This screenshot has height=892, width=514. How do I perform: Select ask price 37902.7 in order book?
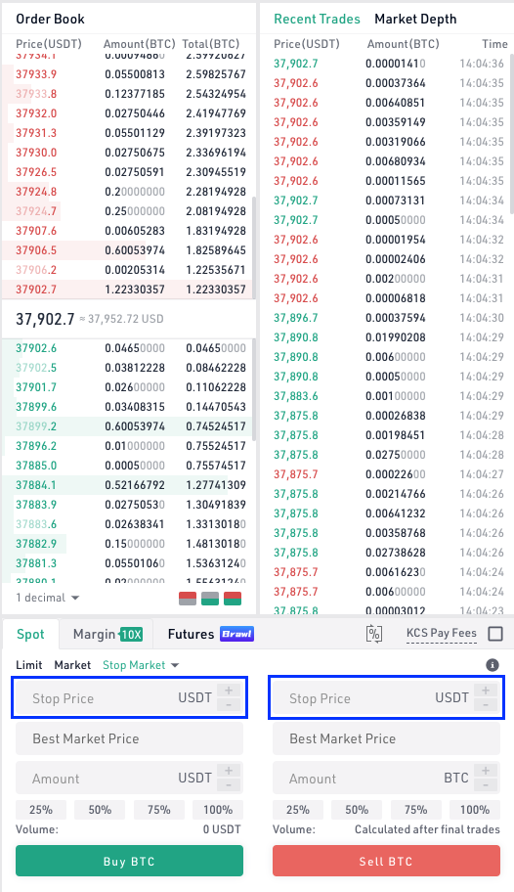[36, 289]
